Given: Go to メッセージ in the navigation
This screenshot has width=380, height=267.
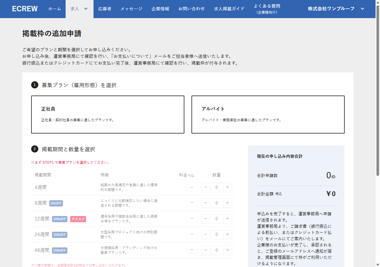Looking at the screenshot, I should [x=132, y=9].
